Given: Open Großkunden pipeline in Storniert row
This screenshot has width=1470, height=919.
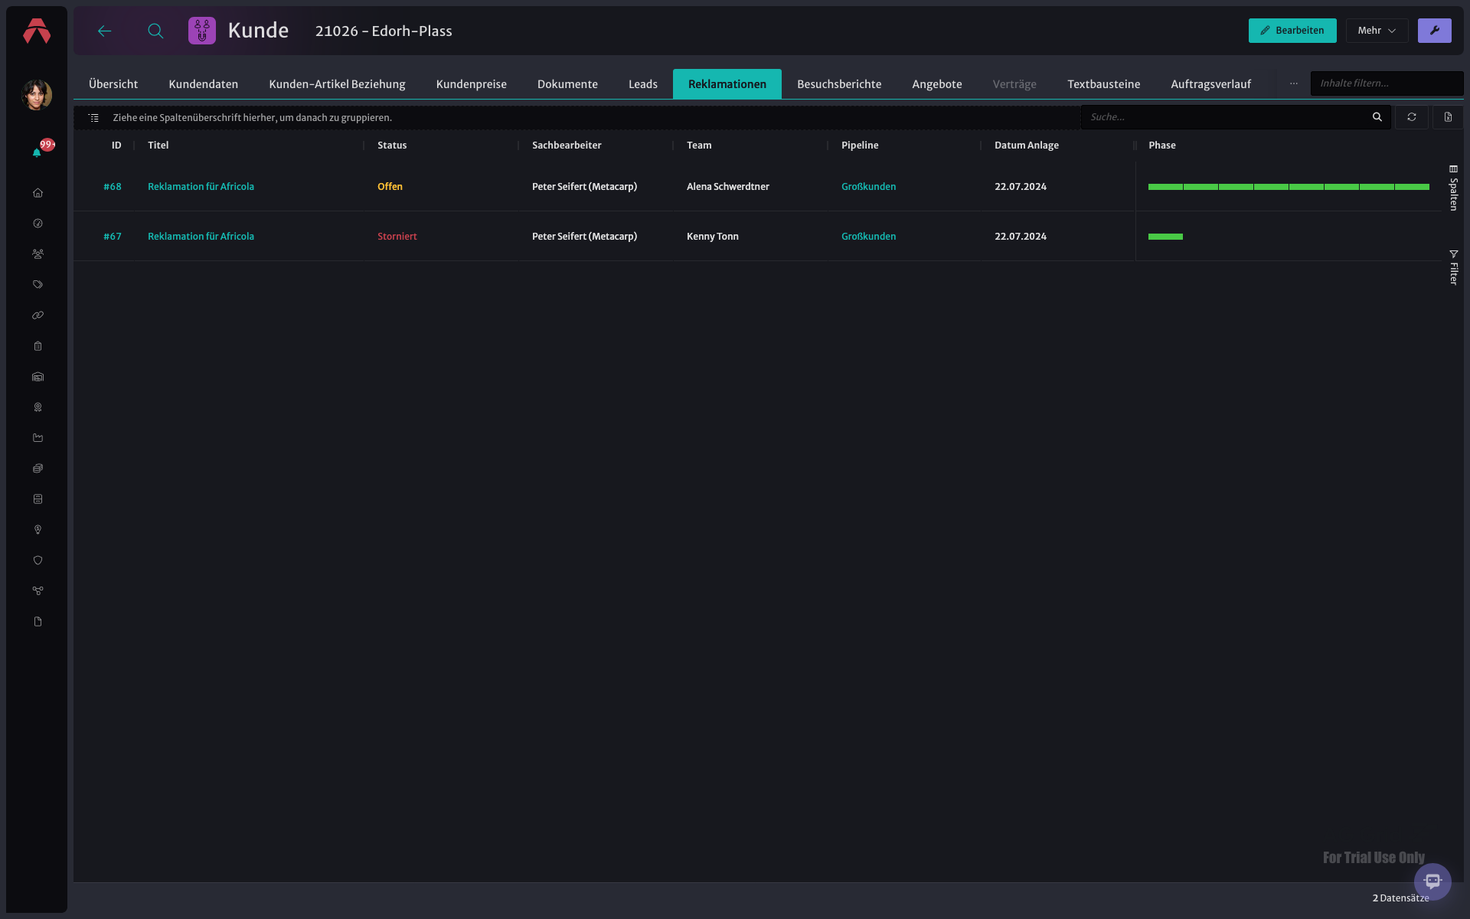Looking at the screenshot, I should pos(868,237).
